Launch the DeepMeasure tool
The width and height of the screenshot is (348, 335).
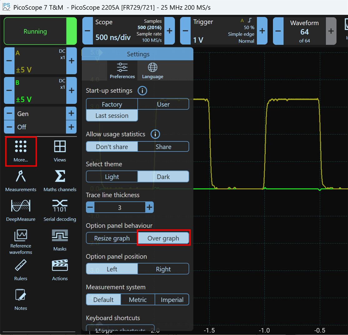pos(21,211)
